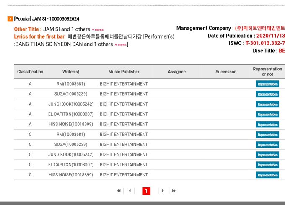Image resolution: width=285 pixels, height=205 pixels.
Task: Go to next page arrow
Action: point(163,191)
